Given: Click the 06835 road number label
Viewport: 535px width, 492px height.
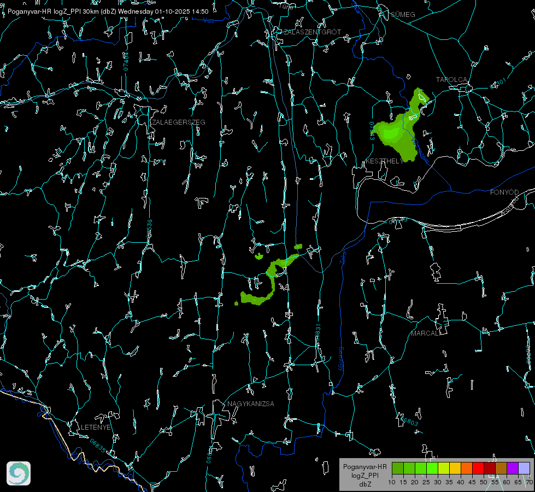Looking at the screenshot, I should [98, 446].
